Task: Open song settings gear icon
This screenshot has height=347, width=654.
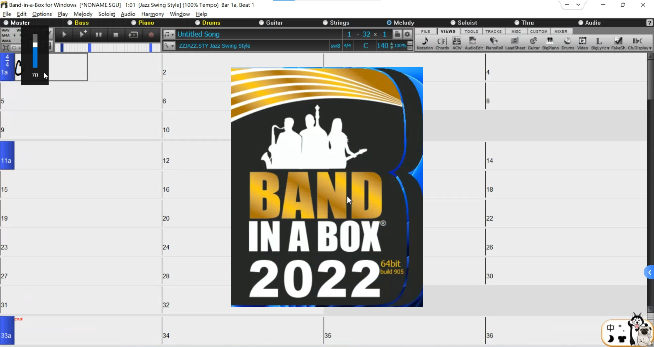Action: point(407,34)
